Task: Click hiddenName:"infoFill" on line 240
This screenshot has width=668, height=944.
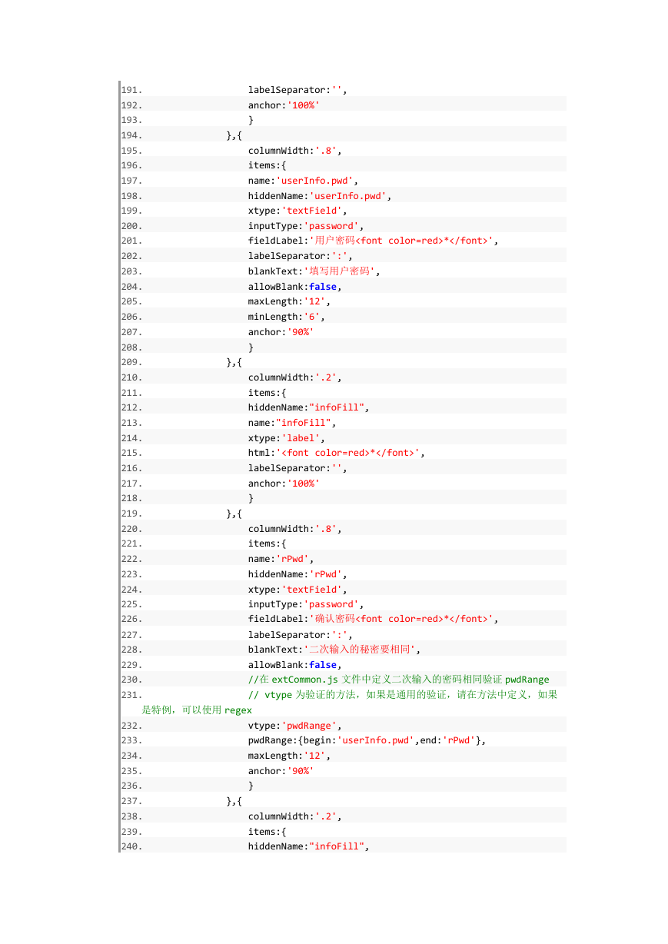Action: (309, 846)
